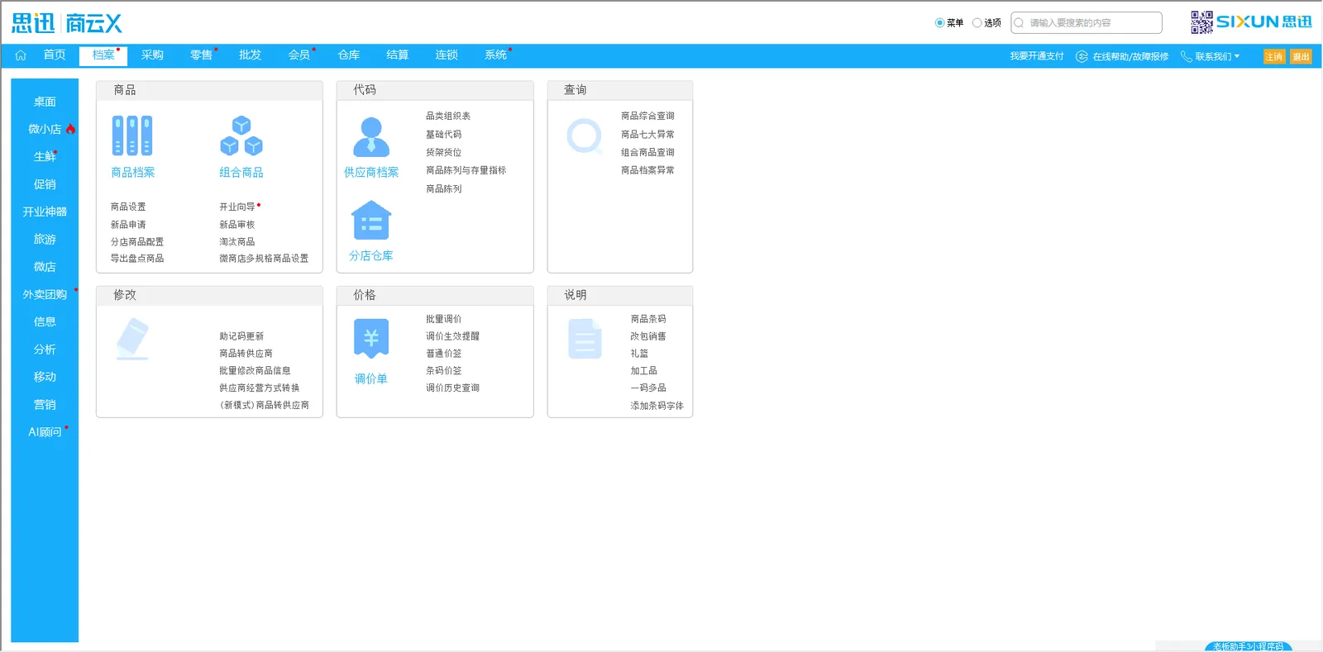Image resolution: width=1323 pixels, height=652 pixels.
Task: Open 组合商品 cubes icon
Action: point(241,136)
